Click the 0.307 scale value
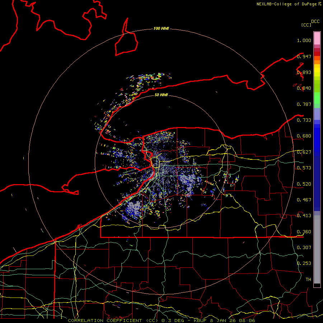This screenshot has width=323, height=323. [x=304, y=248]
